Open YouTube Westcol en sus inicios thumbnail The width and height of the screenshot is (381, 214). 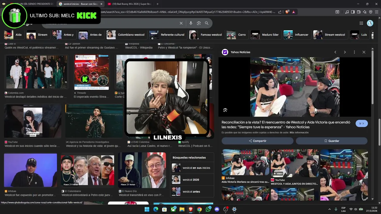pos(33,121)
